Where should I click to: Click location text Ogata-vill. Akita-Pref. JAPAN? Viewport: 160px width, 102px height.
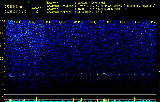point(99,6)
